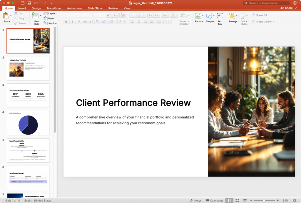The width and height of the screenshot is (301, 203).
Task: Insert a Text Box
Action: tap(220, 16)
